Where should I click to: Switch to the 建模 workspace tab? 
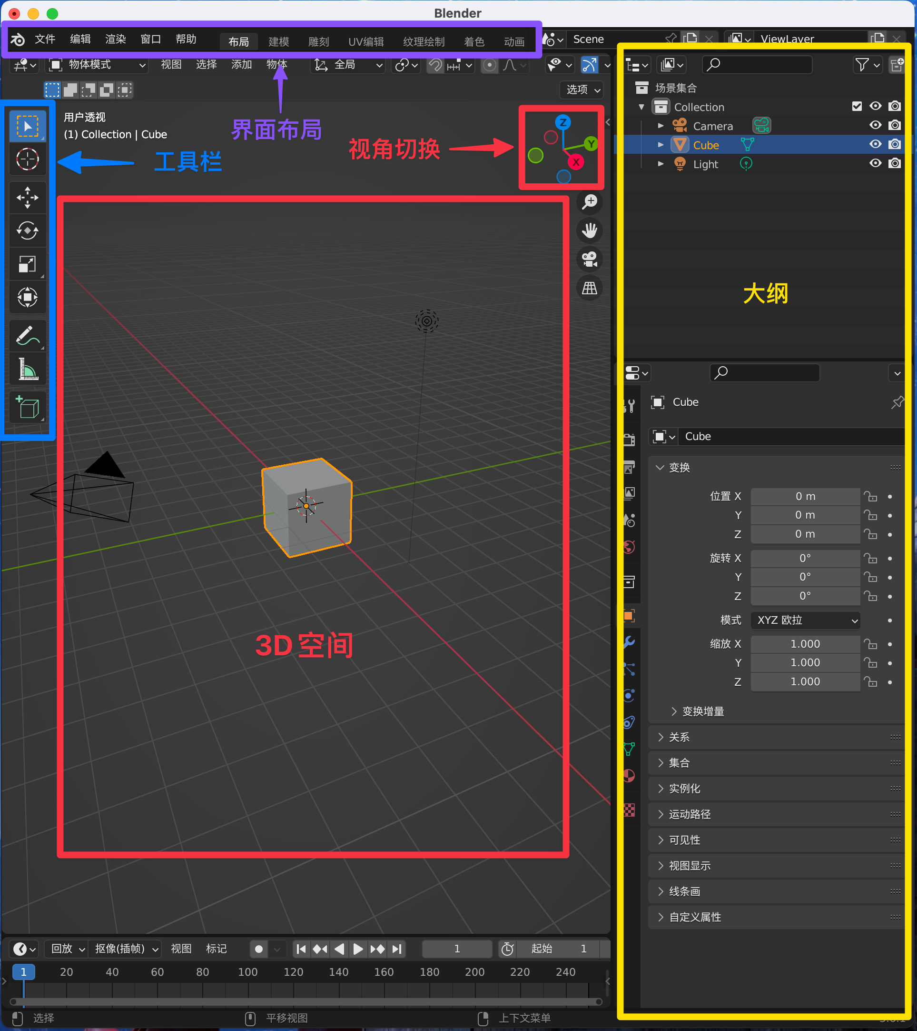(x=278, y=41)
